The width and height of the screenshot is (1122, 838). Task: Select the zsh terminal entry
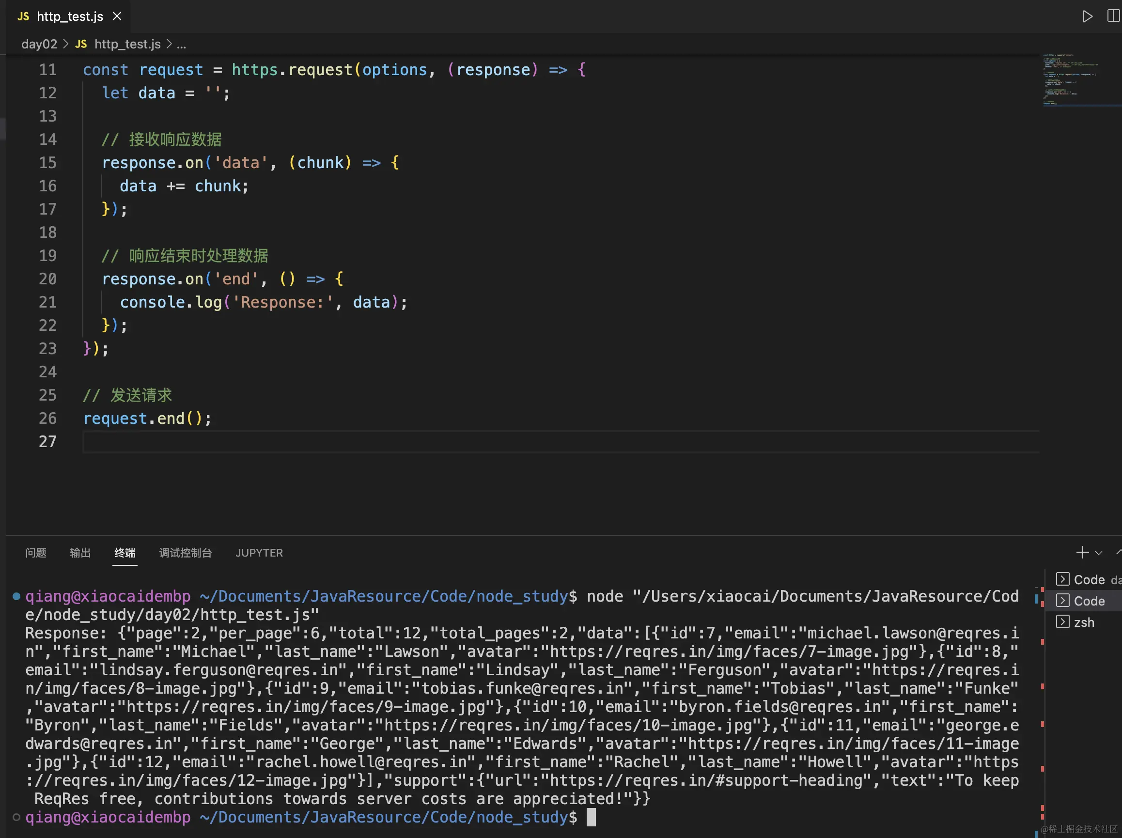coord(1083,622)
